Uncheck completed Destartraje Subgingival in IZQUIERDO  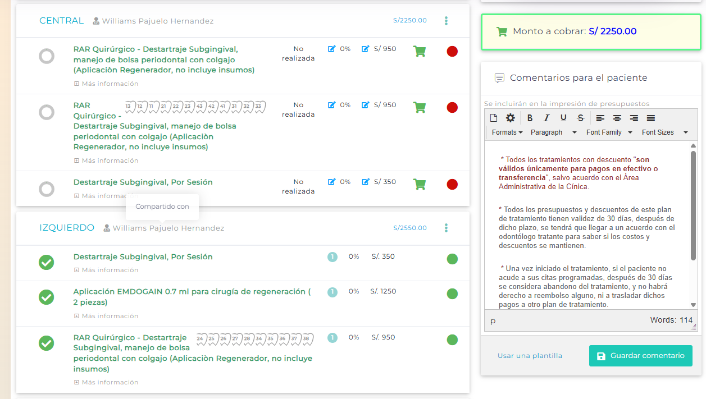coord(47,262)
